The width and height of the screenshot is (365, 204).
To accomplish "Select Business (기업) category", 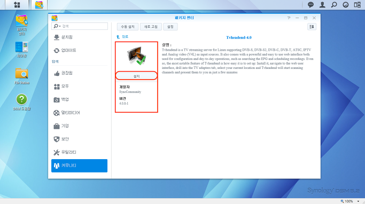I will pyautogui.click(x=80, y=126).
